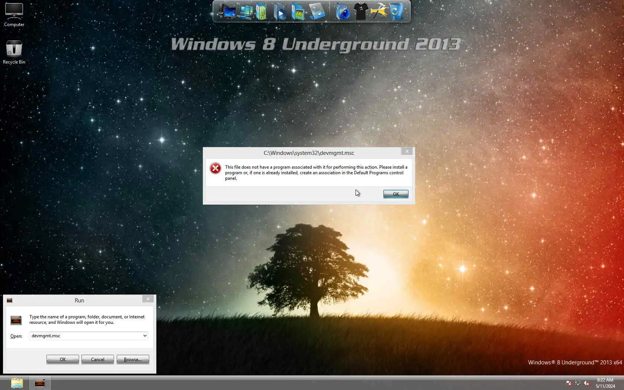Click Browse... in the Run dialog

coord(133,360)
